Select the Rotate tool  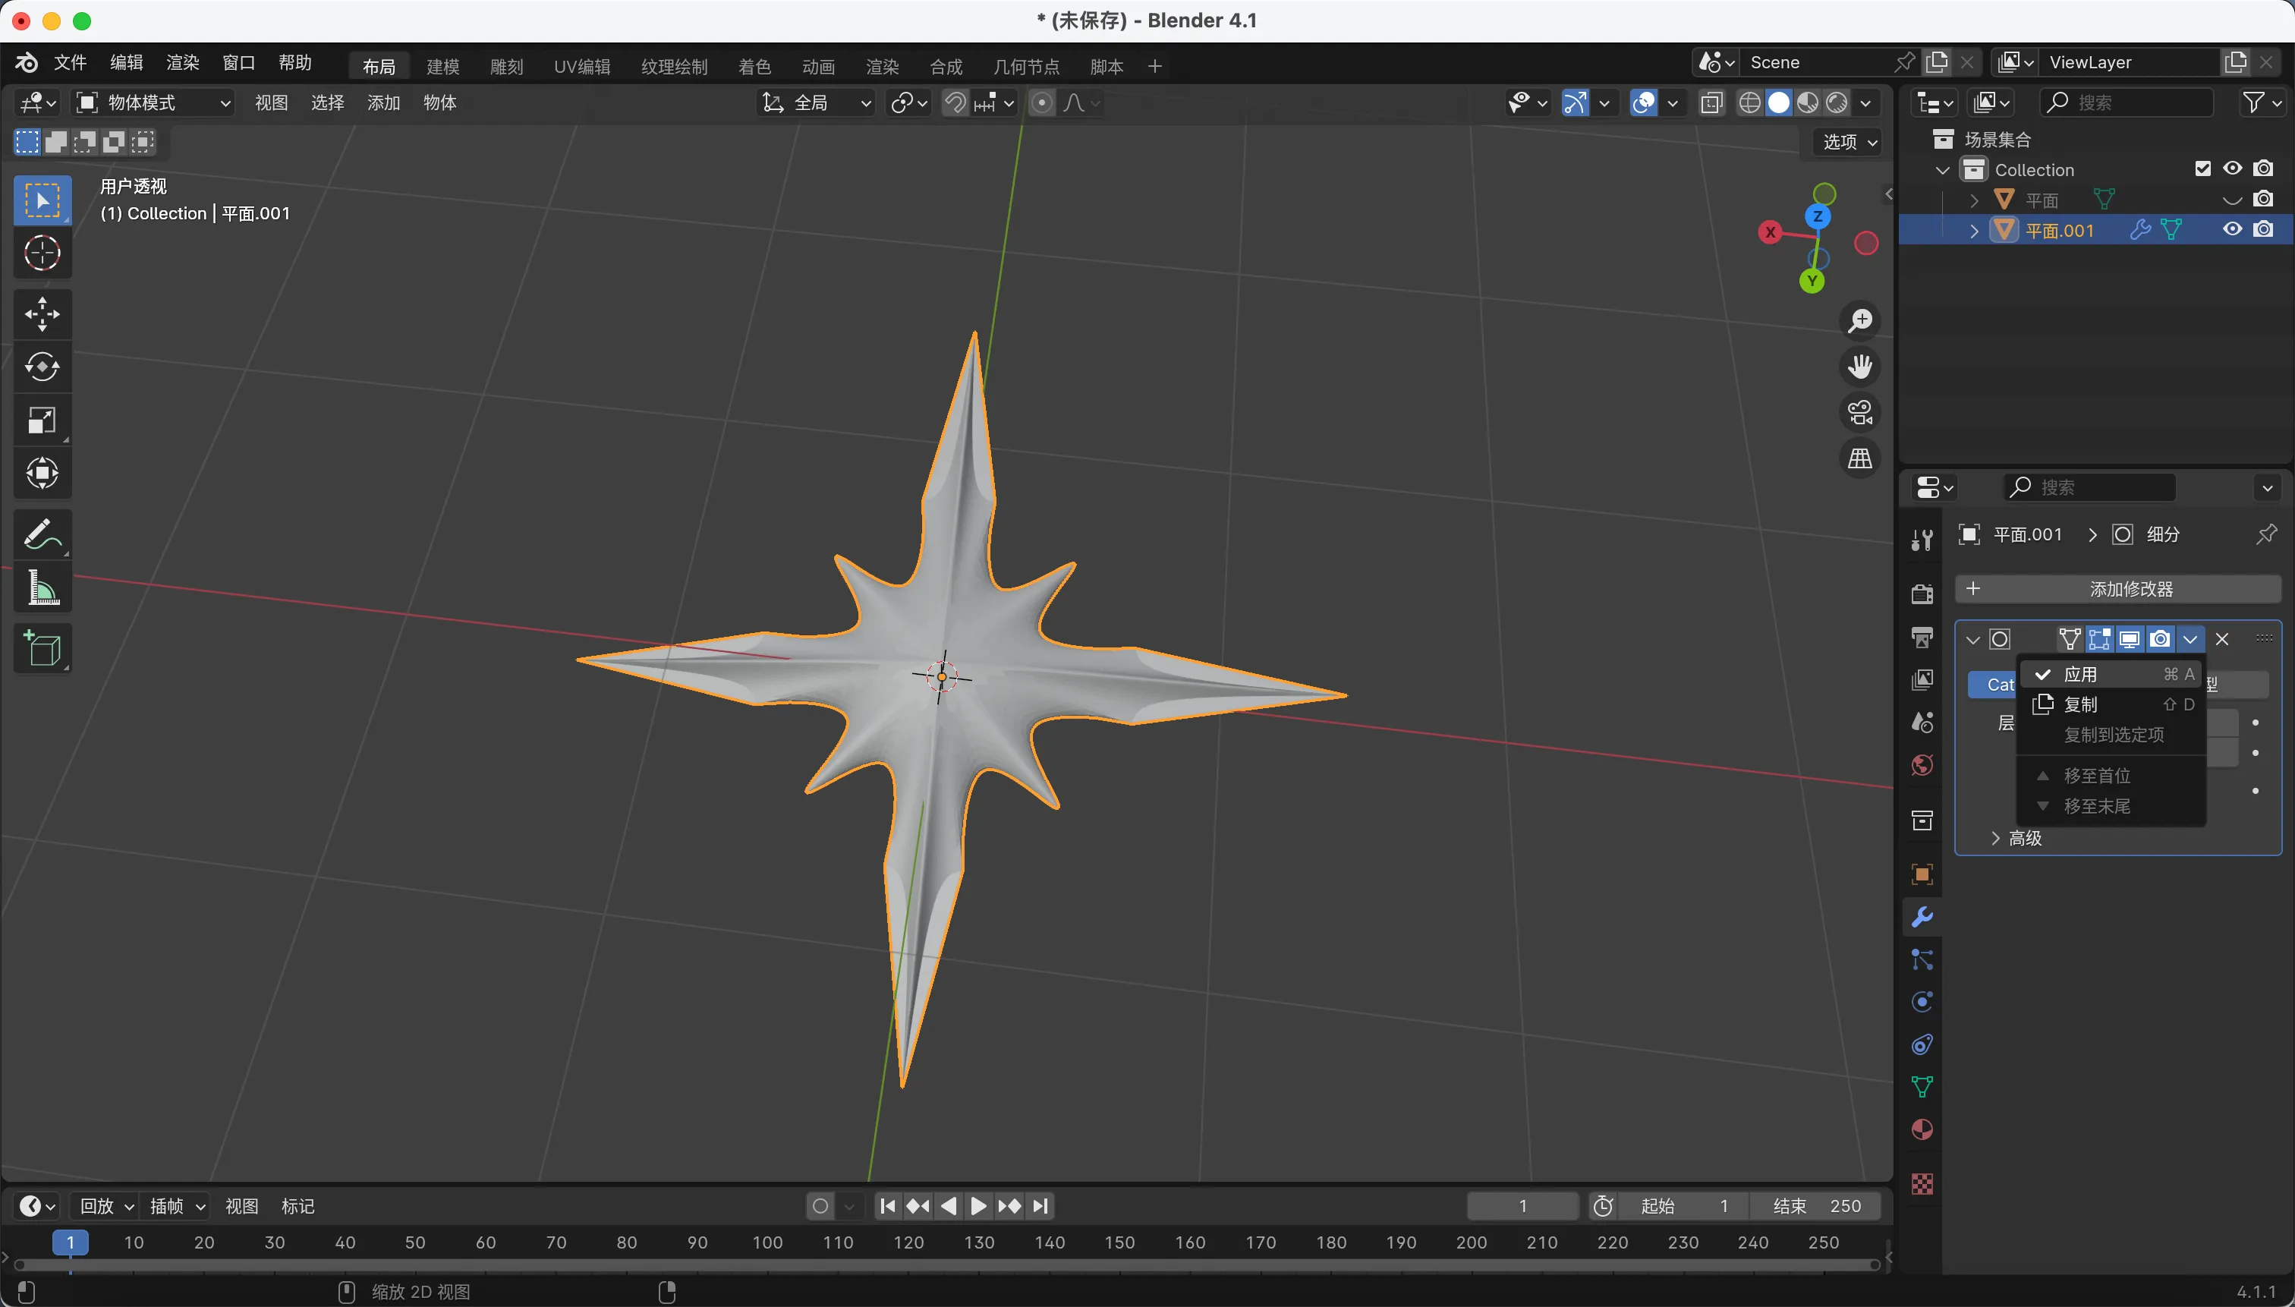click(42, 367)
